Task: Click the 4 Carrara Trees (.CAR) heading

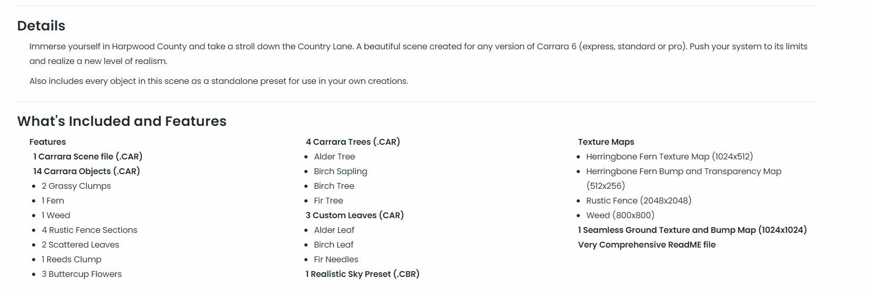Action: coord(353,142)
